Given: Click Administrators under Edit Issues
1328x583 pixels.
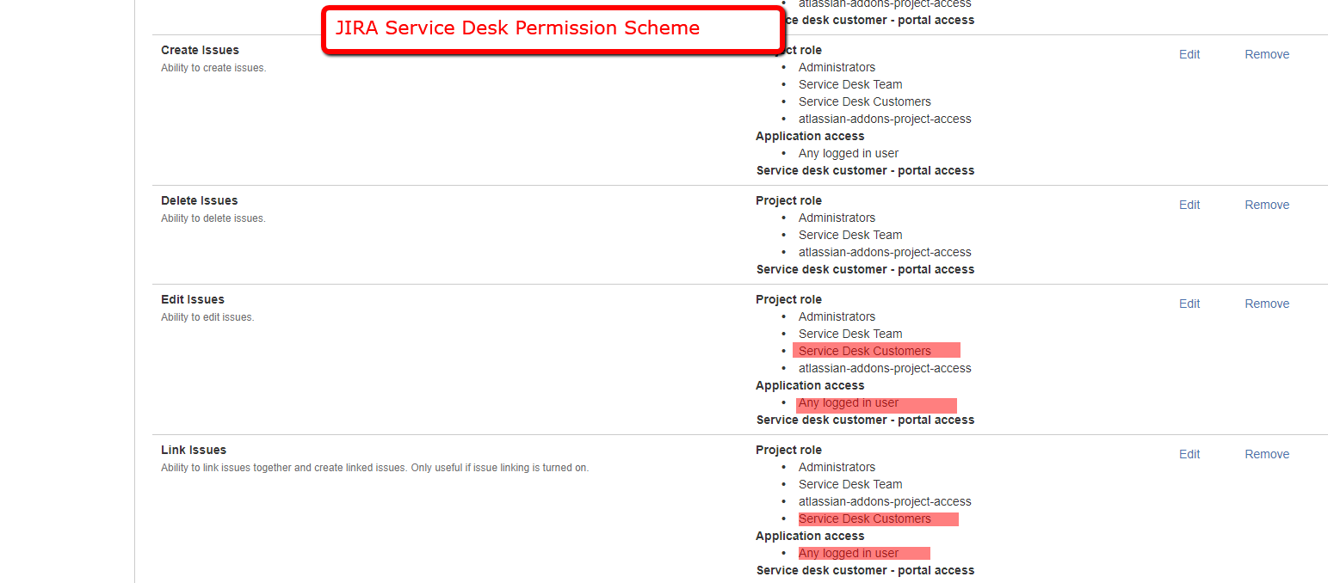Looking at the screenshot, I should click(837, 316).
